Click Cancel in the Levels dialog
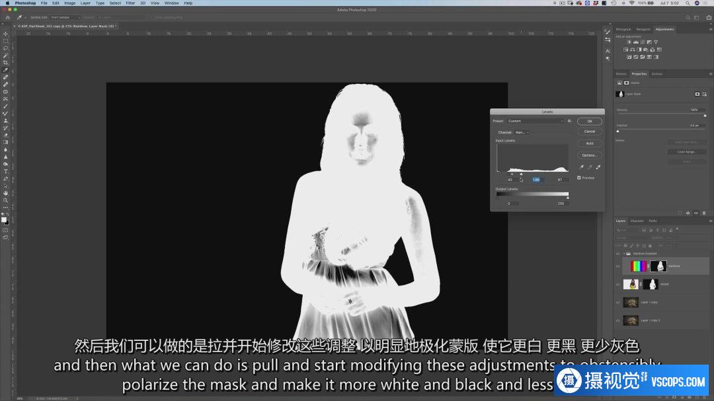Screen dimensions: 714x401 (x=589, y=131)
